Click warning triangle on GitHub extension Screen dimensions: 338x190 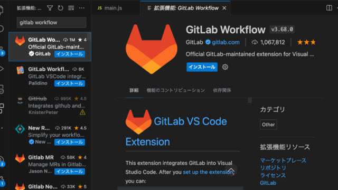point(82,112)
